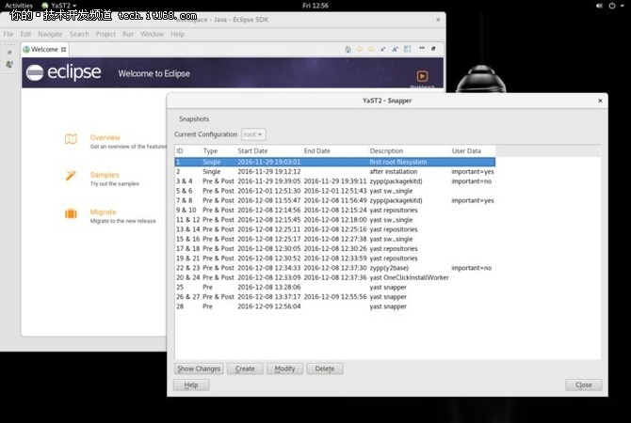Select snapshot row '5 & 6' yast sw_single
This screenshot has width=631, height=423.
[335, 191]
